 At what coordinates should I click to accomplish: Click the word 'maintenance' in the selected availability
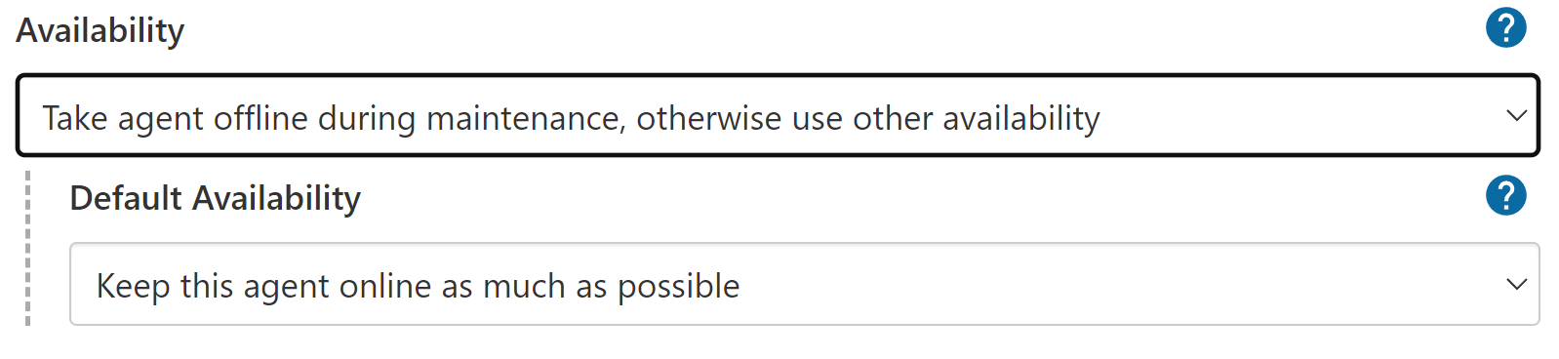(526, 118)
